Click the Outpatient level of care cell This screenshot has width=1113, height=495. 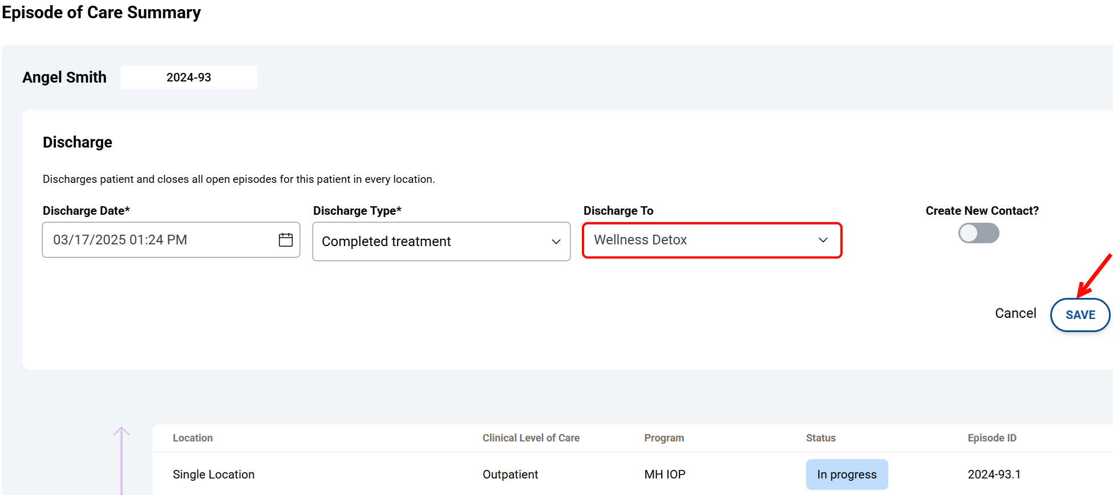pyautogui.click(x=510, y=474)
